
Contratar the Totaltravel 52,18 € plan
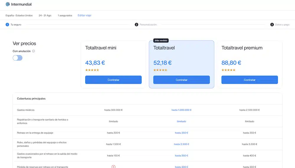[181, 80]
